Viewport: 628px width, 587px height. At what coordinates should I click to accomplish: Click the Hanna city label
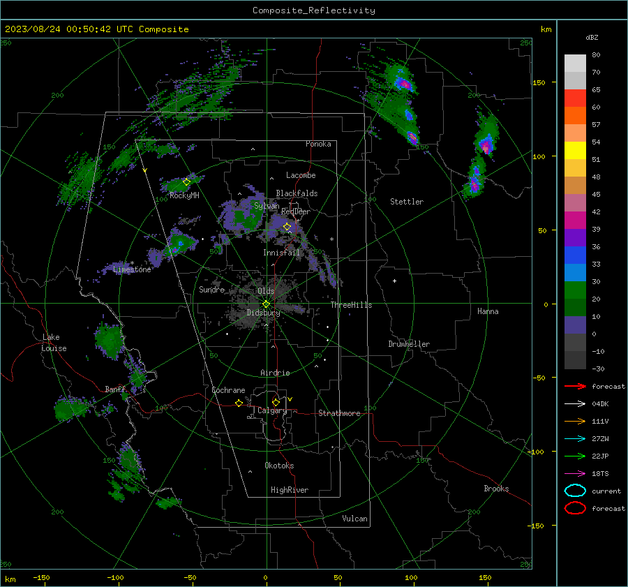click(x=488, y=311)
